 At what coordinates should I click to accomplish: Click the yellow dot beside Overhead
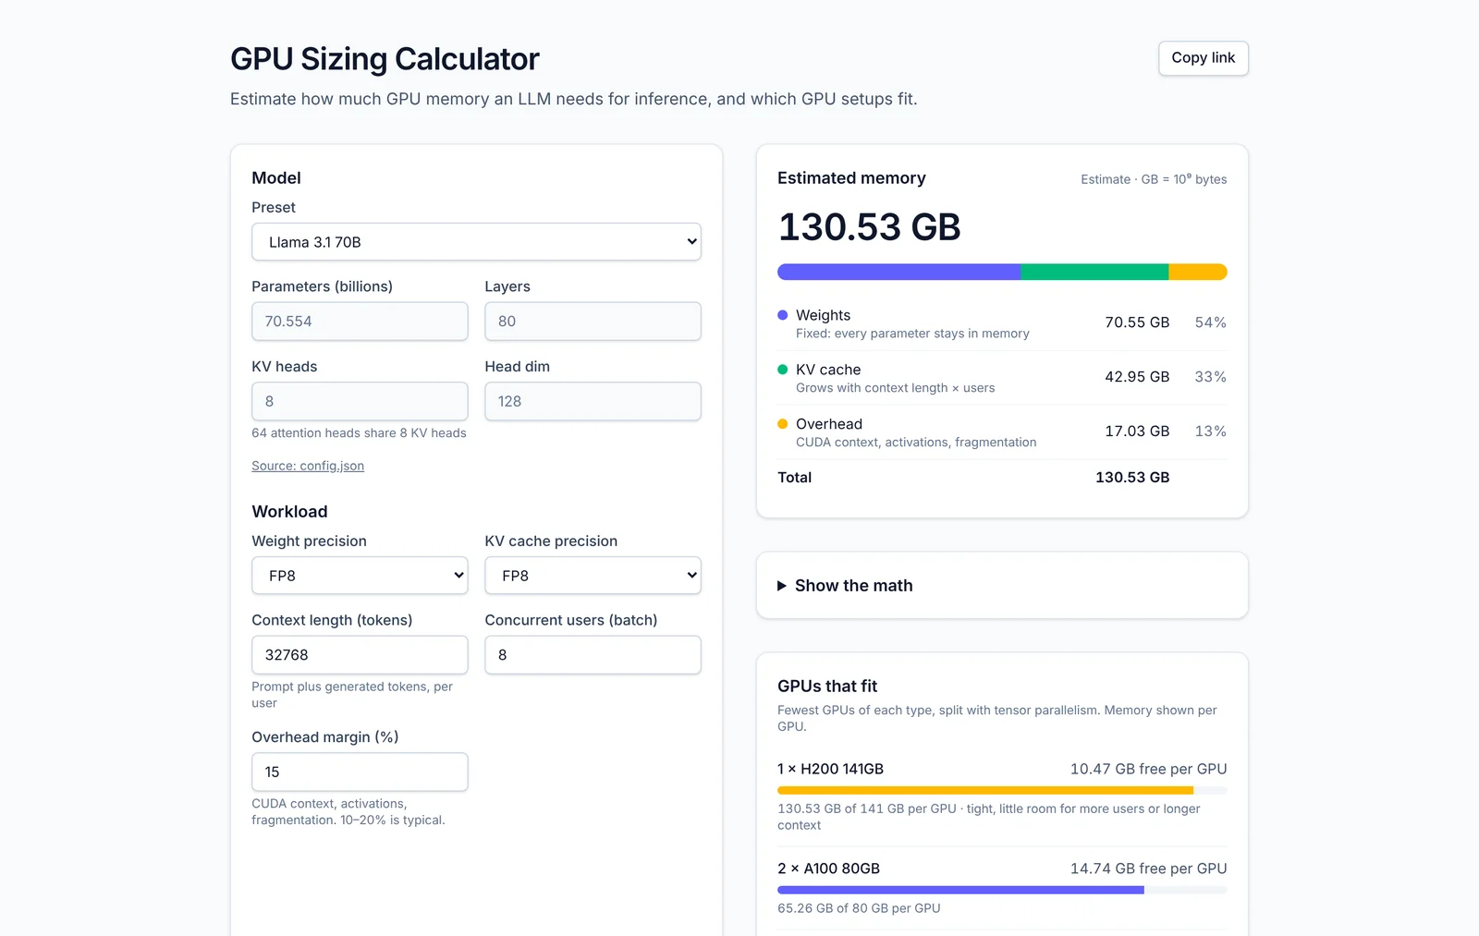click(783, 424)
